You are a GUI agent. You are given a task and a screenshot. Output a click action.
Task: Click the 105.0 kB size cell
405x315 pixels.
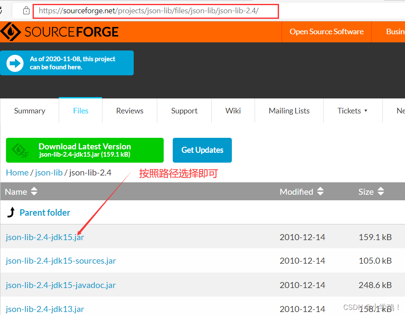(375, 261)
